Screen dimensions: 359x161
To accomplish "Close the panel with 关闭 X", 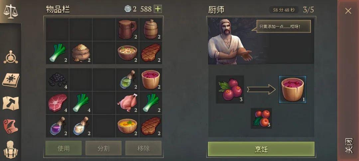I will tap(348, 11).
